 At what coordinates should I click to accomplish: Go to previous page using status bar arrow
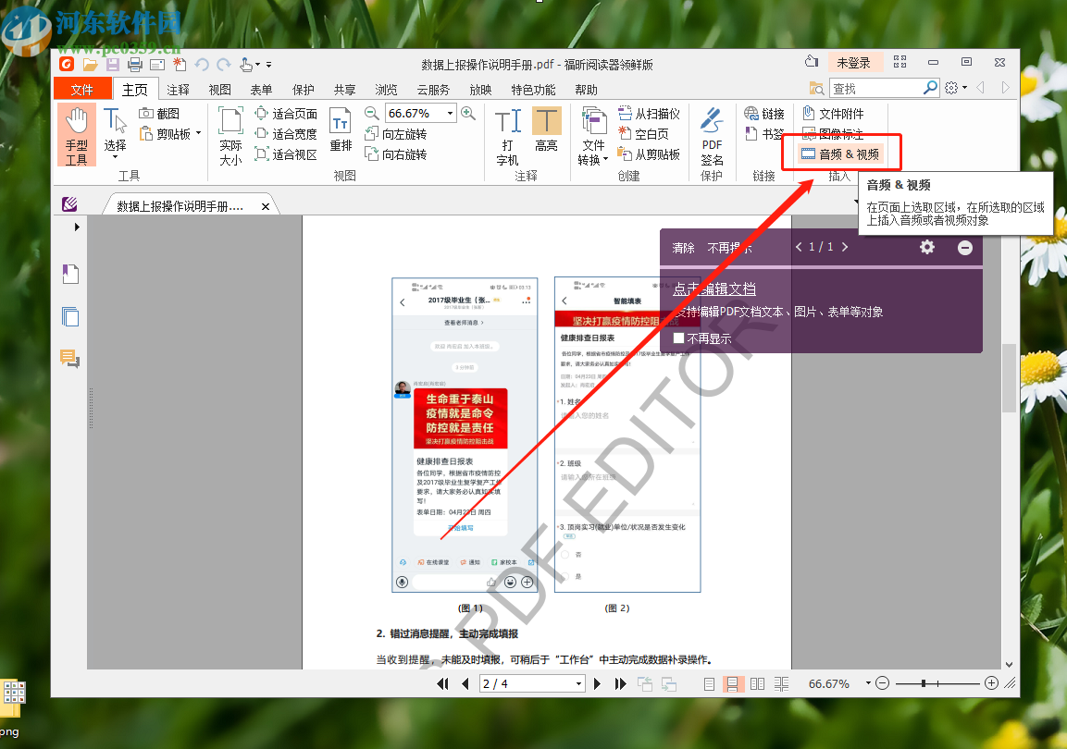(x=465, y=683)
